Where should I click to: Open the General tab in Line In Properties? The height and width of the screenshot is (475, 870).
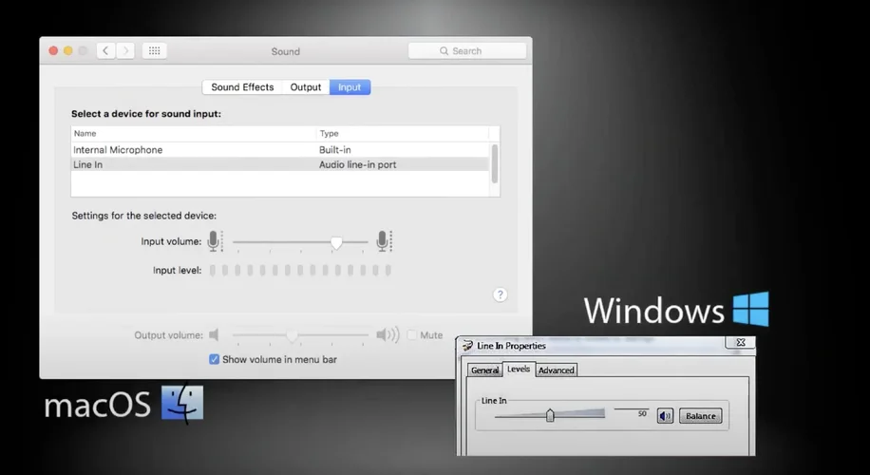pos(485,370)
